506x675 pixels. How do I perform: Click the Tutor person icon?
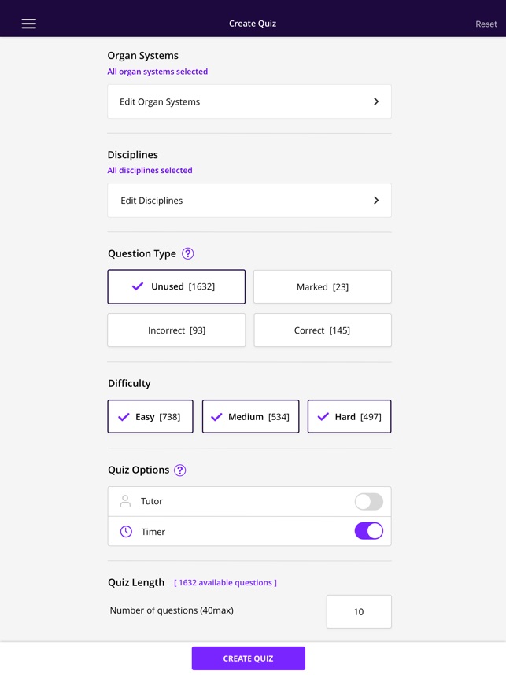(125, 501)
